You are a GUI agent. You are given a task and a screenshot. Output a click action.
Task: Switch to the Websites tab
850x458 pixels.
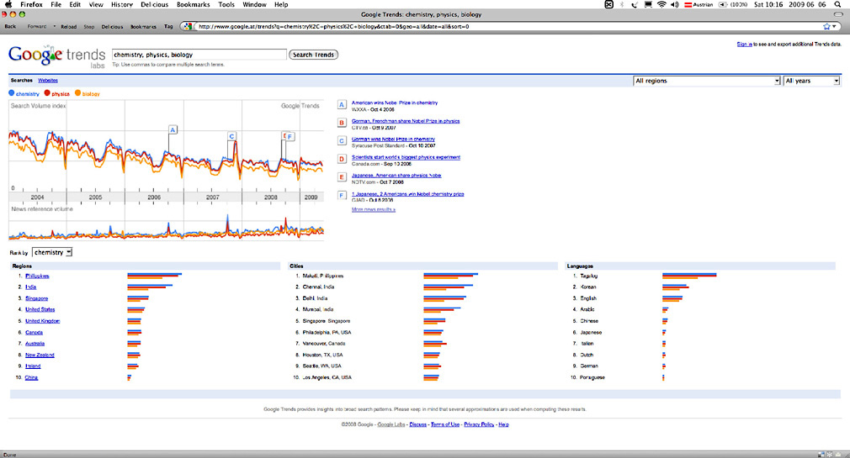[48, 80]
